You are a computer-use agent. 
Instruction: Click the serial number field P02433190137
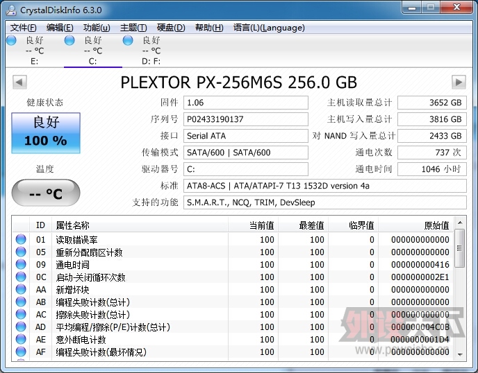pyautogui.click(x=245, y=119)
